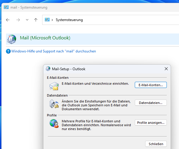Click the 'Mehrere Profile für E-Mail-Konten' description
The image size is (179, 149).
click(x=96, y=125)
